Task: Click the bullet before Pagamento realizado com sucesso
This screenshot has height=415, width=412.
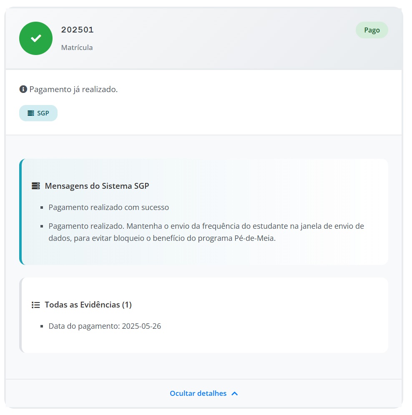Action: (x=42, y=207)
